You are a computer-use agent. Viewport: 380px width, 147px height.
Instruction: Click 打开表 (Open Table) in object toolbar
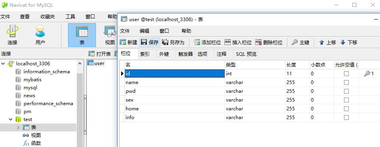point(100,54)
